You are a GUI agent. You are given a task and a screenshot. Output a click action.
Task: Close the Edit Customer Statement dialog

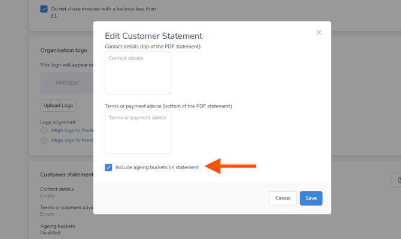tap(318, 32)
